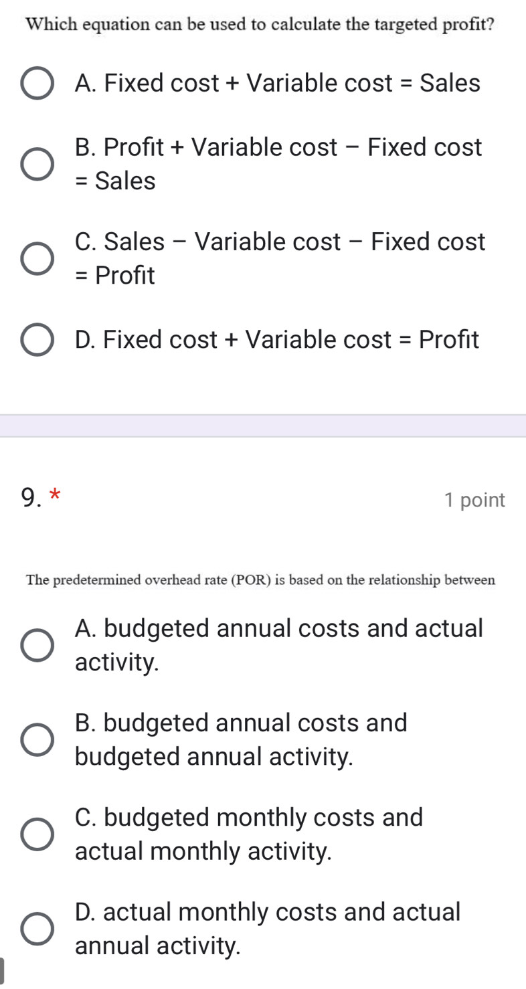Select radio for budgeted annual costs and actual activity
The width and height of the screenshot is (526, 989).
click(37, 646)
